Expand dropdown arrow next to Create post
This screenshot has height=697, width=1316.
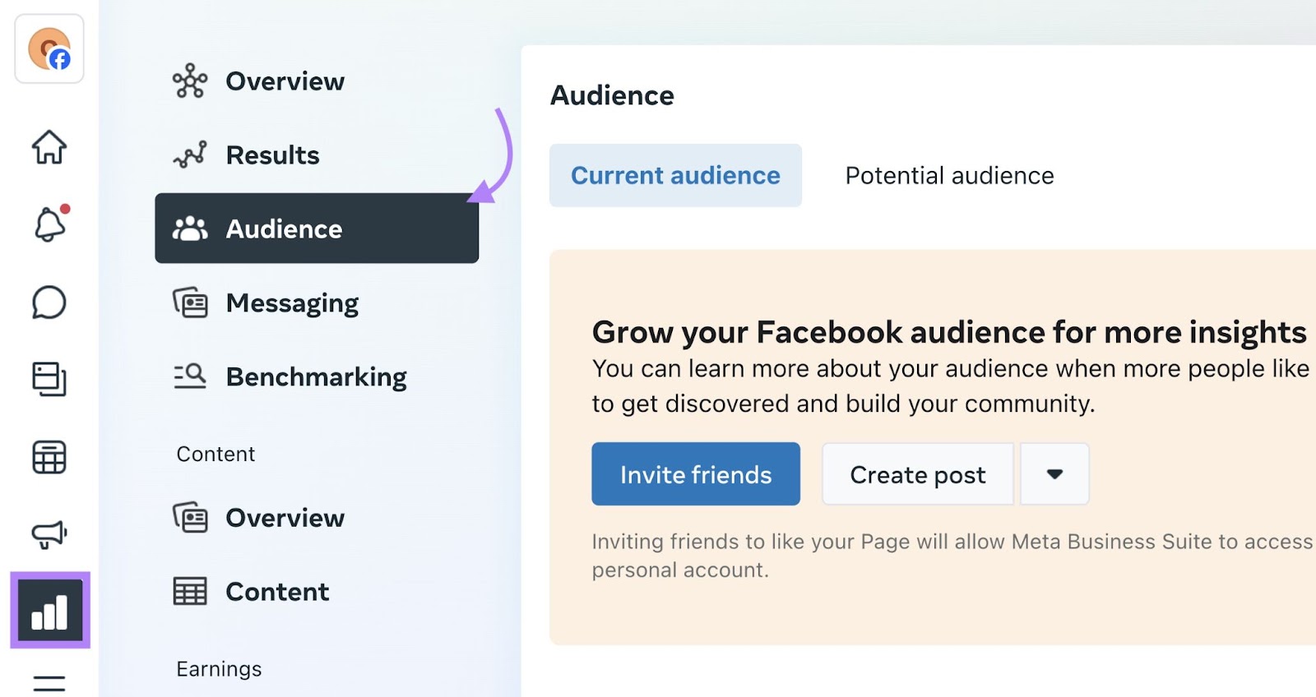(x=1055, y=474)
